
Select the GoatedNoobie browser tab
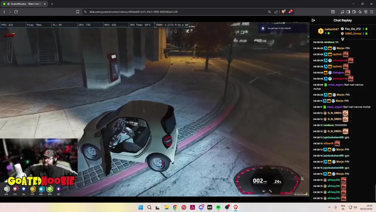[24, 4]
